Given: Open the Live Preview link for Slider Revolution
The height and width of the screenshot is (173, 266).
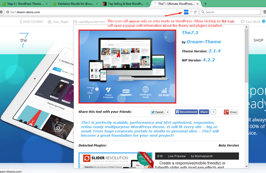Looking at the screenshot, I should point(177,156).
